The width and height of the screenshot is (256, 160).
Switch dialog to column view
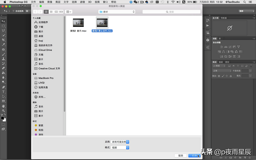click(x=56, y=12)
